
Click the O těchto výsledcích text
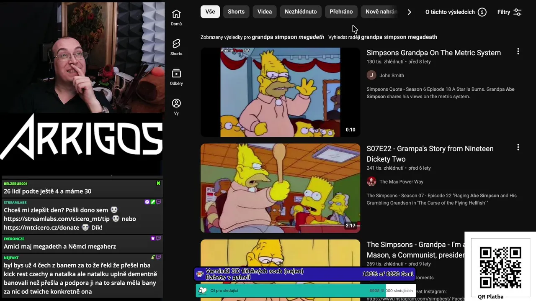pos(450,12)
